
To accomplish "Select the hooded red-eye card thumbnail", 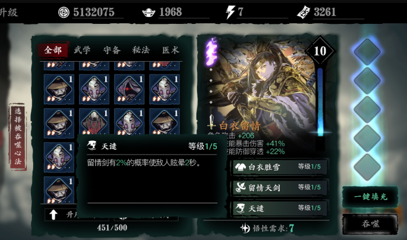I will click(x=129, y=89).
